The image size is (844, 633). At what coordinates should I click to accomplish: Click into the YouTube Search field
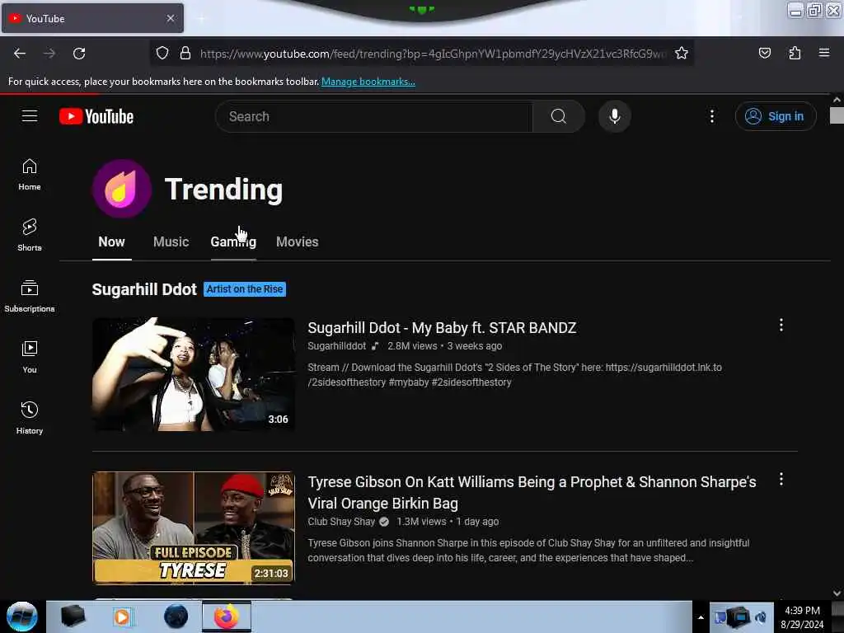[x=374, y=116]
